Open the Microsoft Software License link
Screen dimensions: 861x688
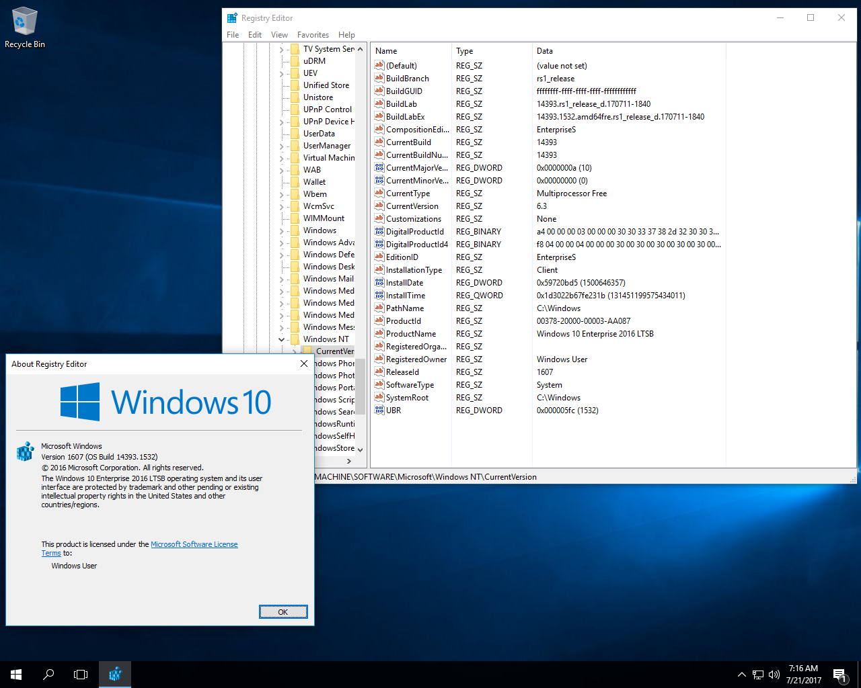coord(194,544)
